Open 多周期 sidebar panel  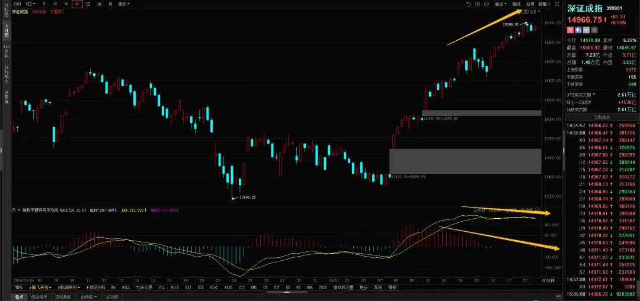click(x=6, y=98)
